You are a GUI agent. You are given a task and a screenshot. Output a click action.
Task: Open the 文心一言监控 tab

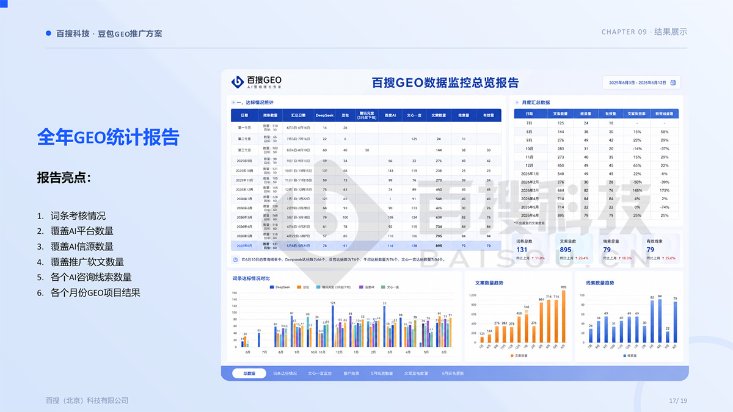(x=319, y=373)
